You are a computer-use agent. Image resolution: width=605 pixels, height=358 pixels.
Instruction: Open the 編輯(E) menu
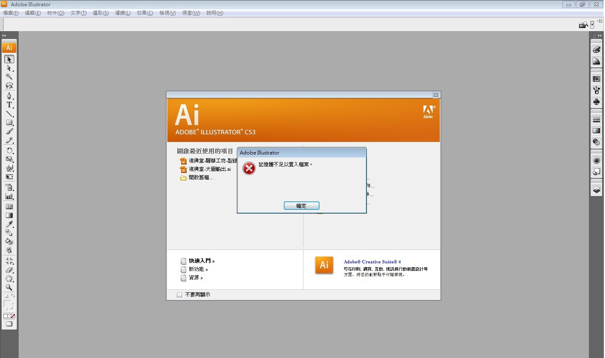tap(33, 13)
